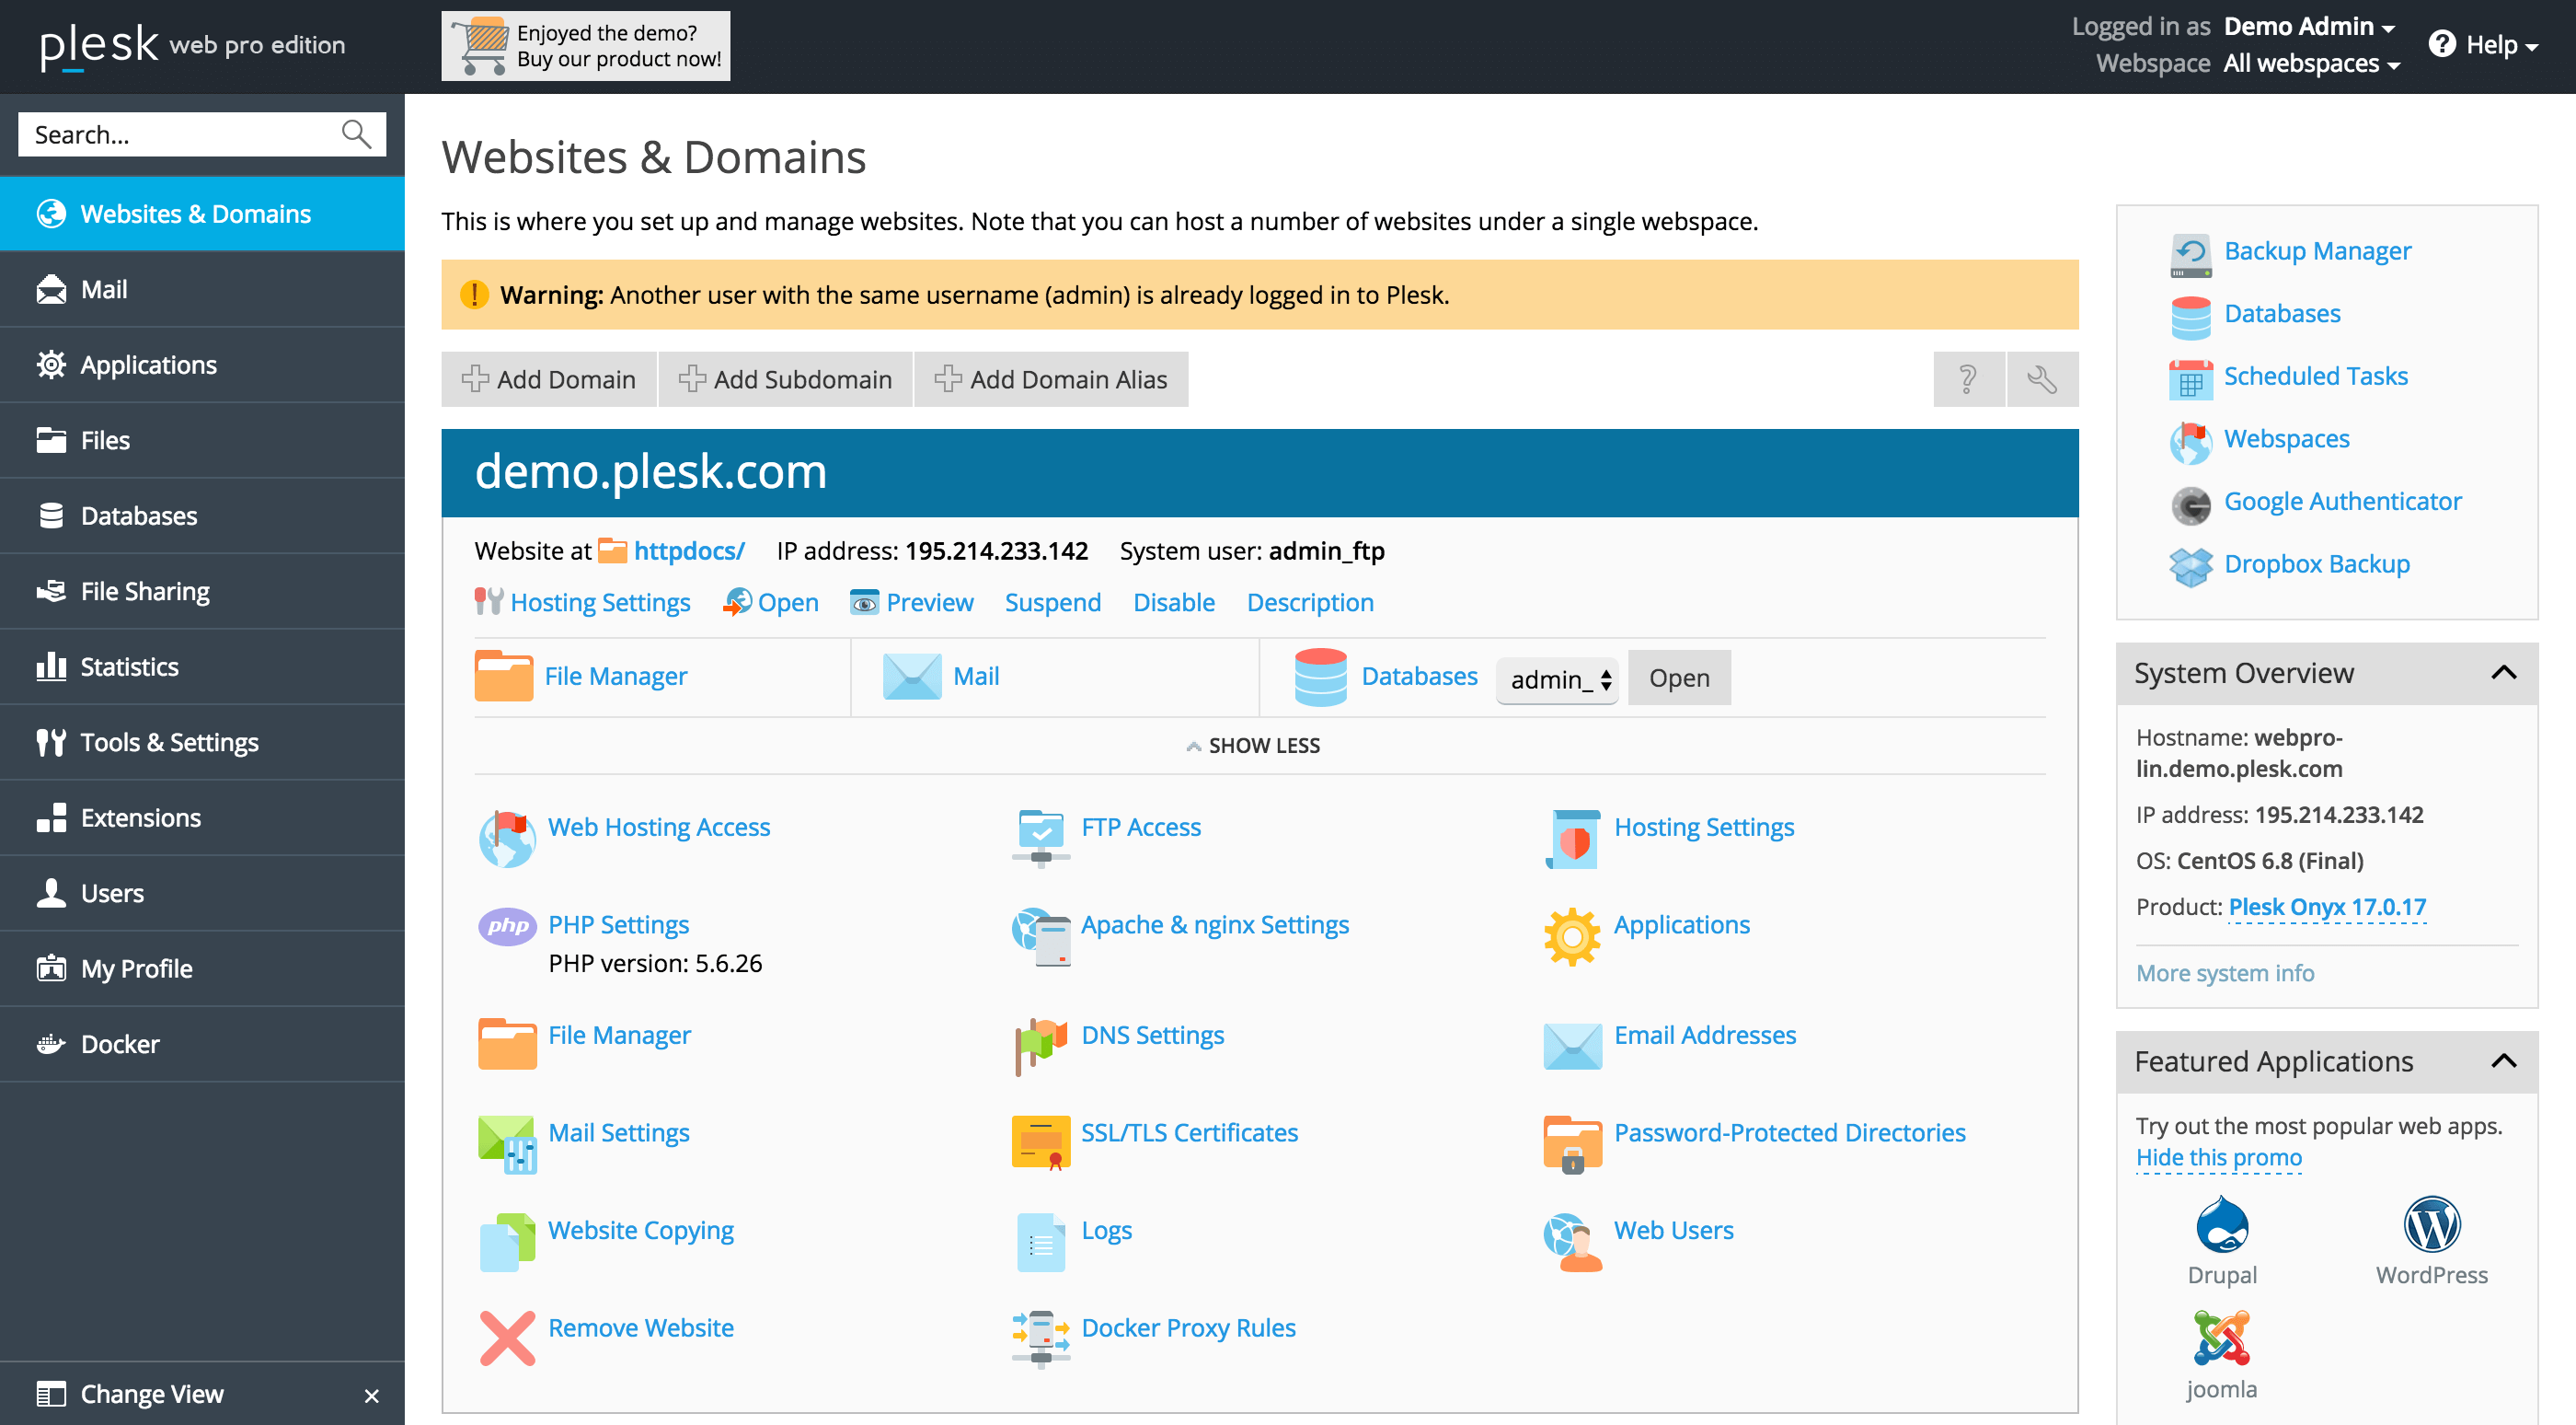This screenshot has width=2576, height=1425.
Task: Select the Websites & Domains menu item
Action: click(195, 213)
